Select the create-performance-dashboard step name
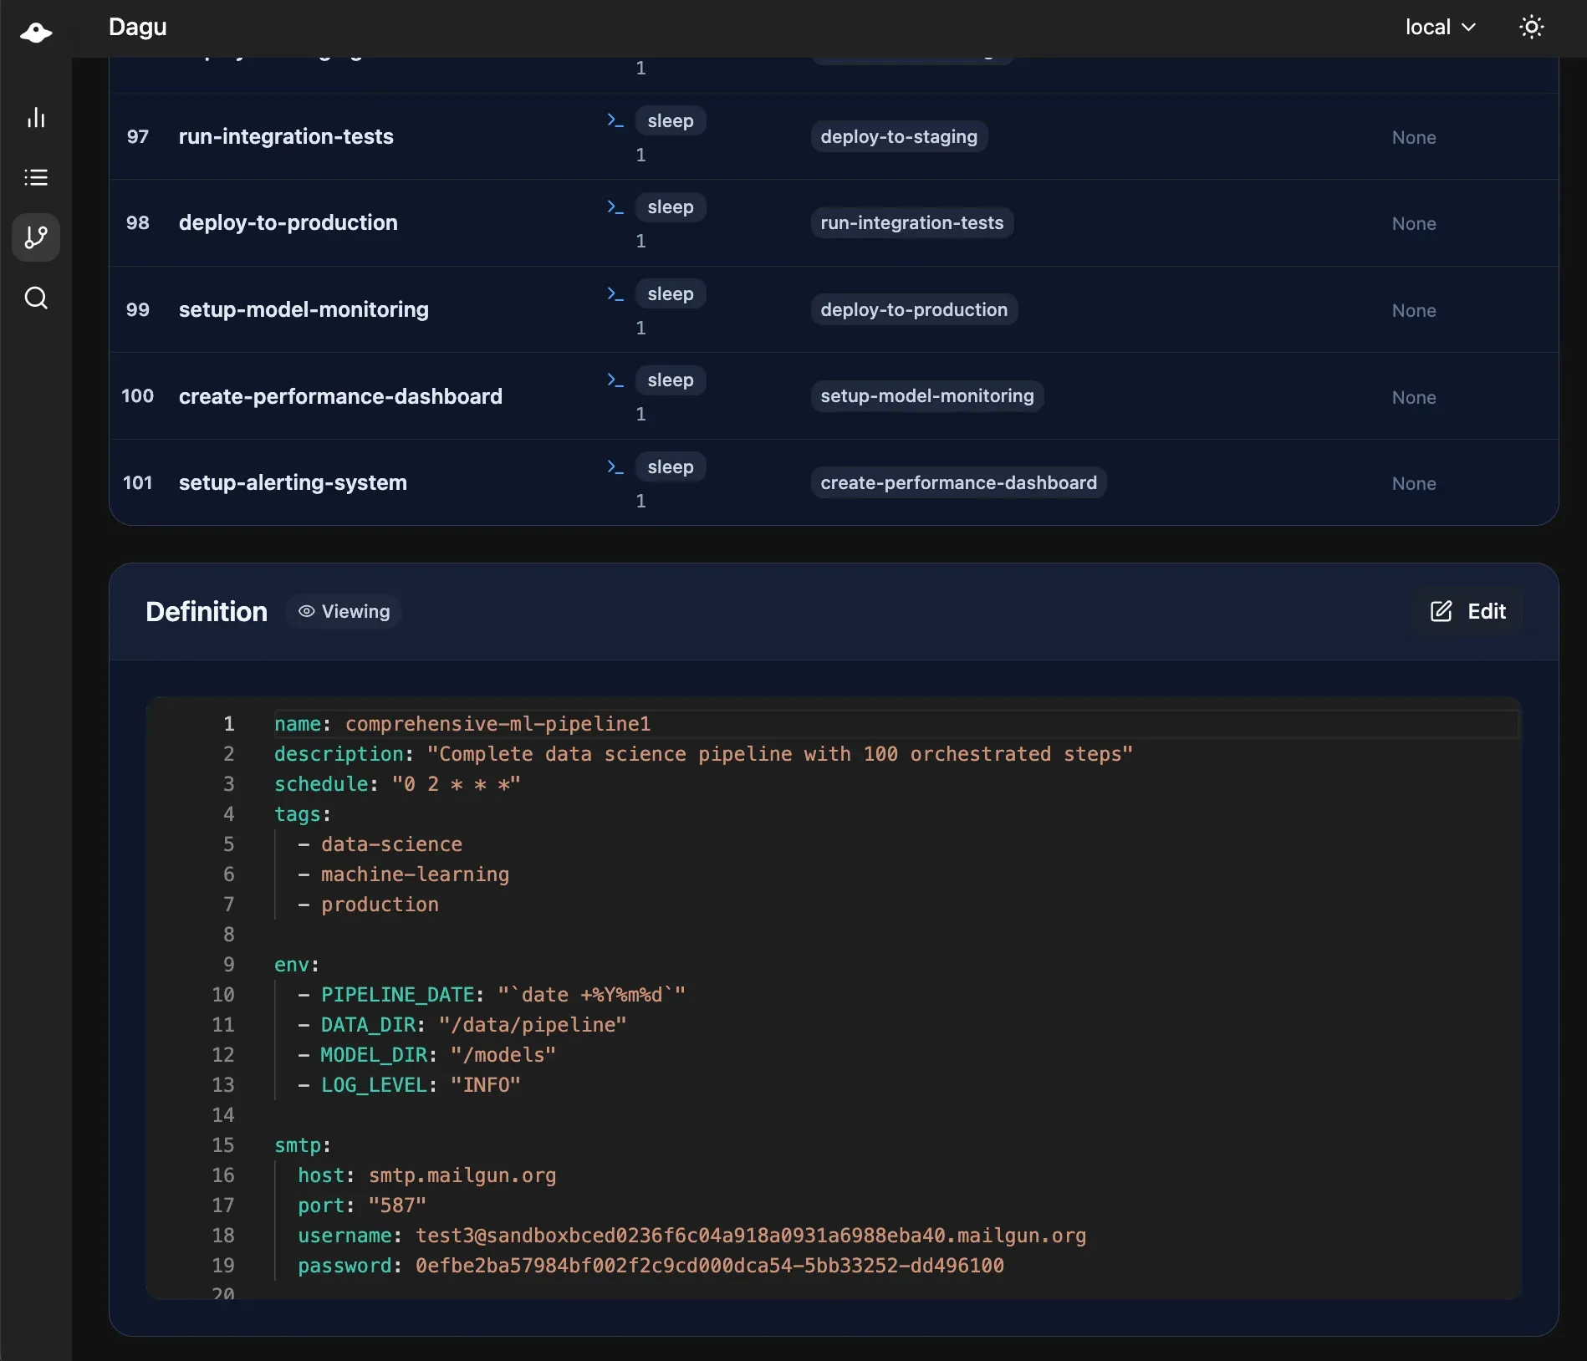The image size is (1587, 1361). coord(340,396)
